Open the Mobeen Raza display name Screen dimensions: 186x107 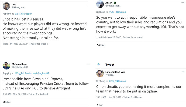[x=19, y=64]
